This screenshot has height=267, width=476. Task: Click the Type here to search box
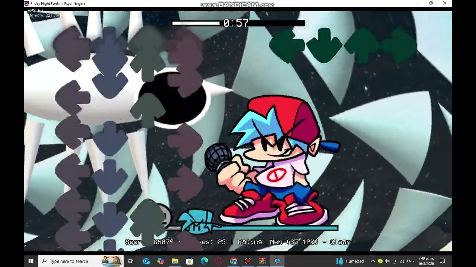tap(81, 261)
